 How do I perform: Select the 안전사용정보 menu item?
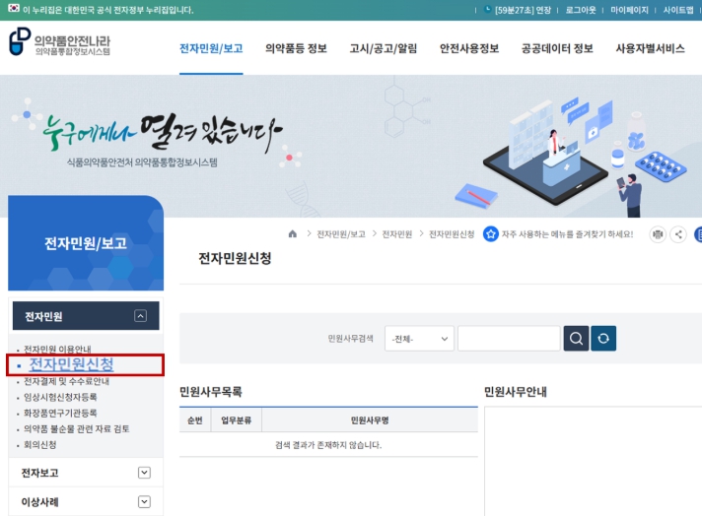click(468, 48)
